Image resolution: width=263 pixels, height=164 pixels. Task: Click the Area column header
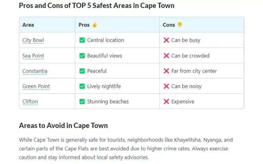[28, 25]
